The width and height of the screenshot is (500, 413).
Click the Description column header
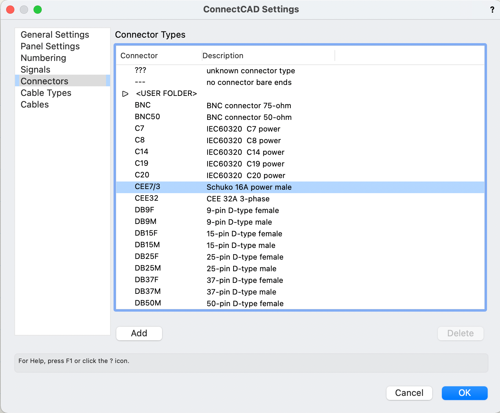(x=223, y=55)
